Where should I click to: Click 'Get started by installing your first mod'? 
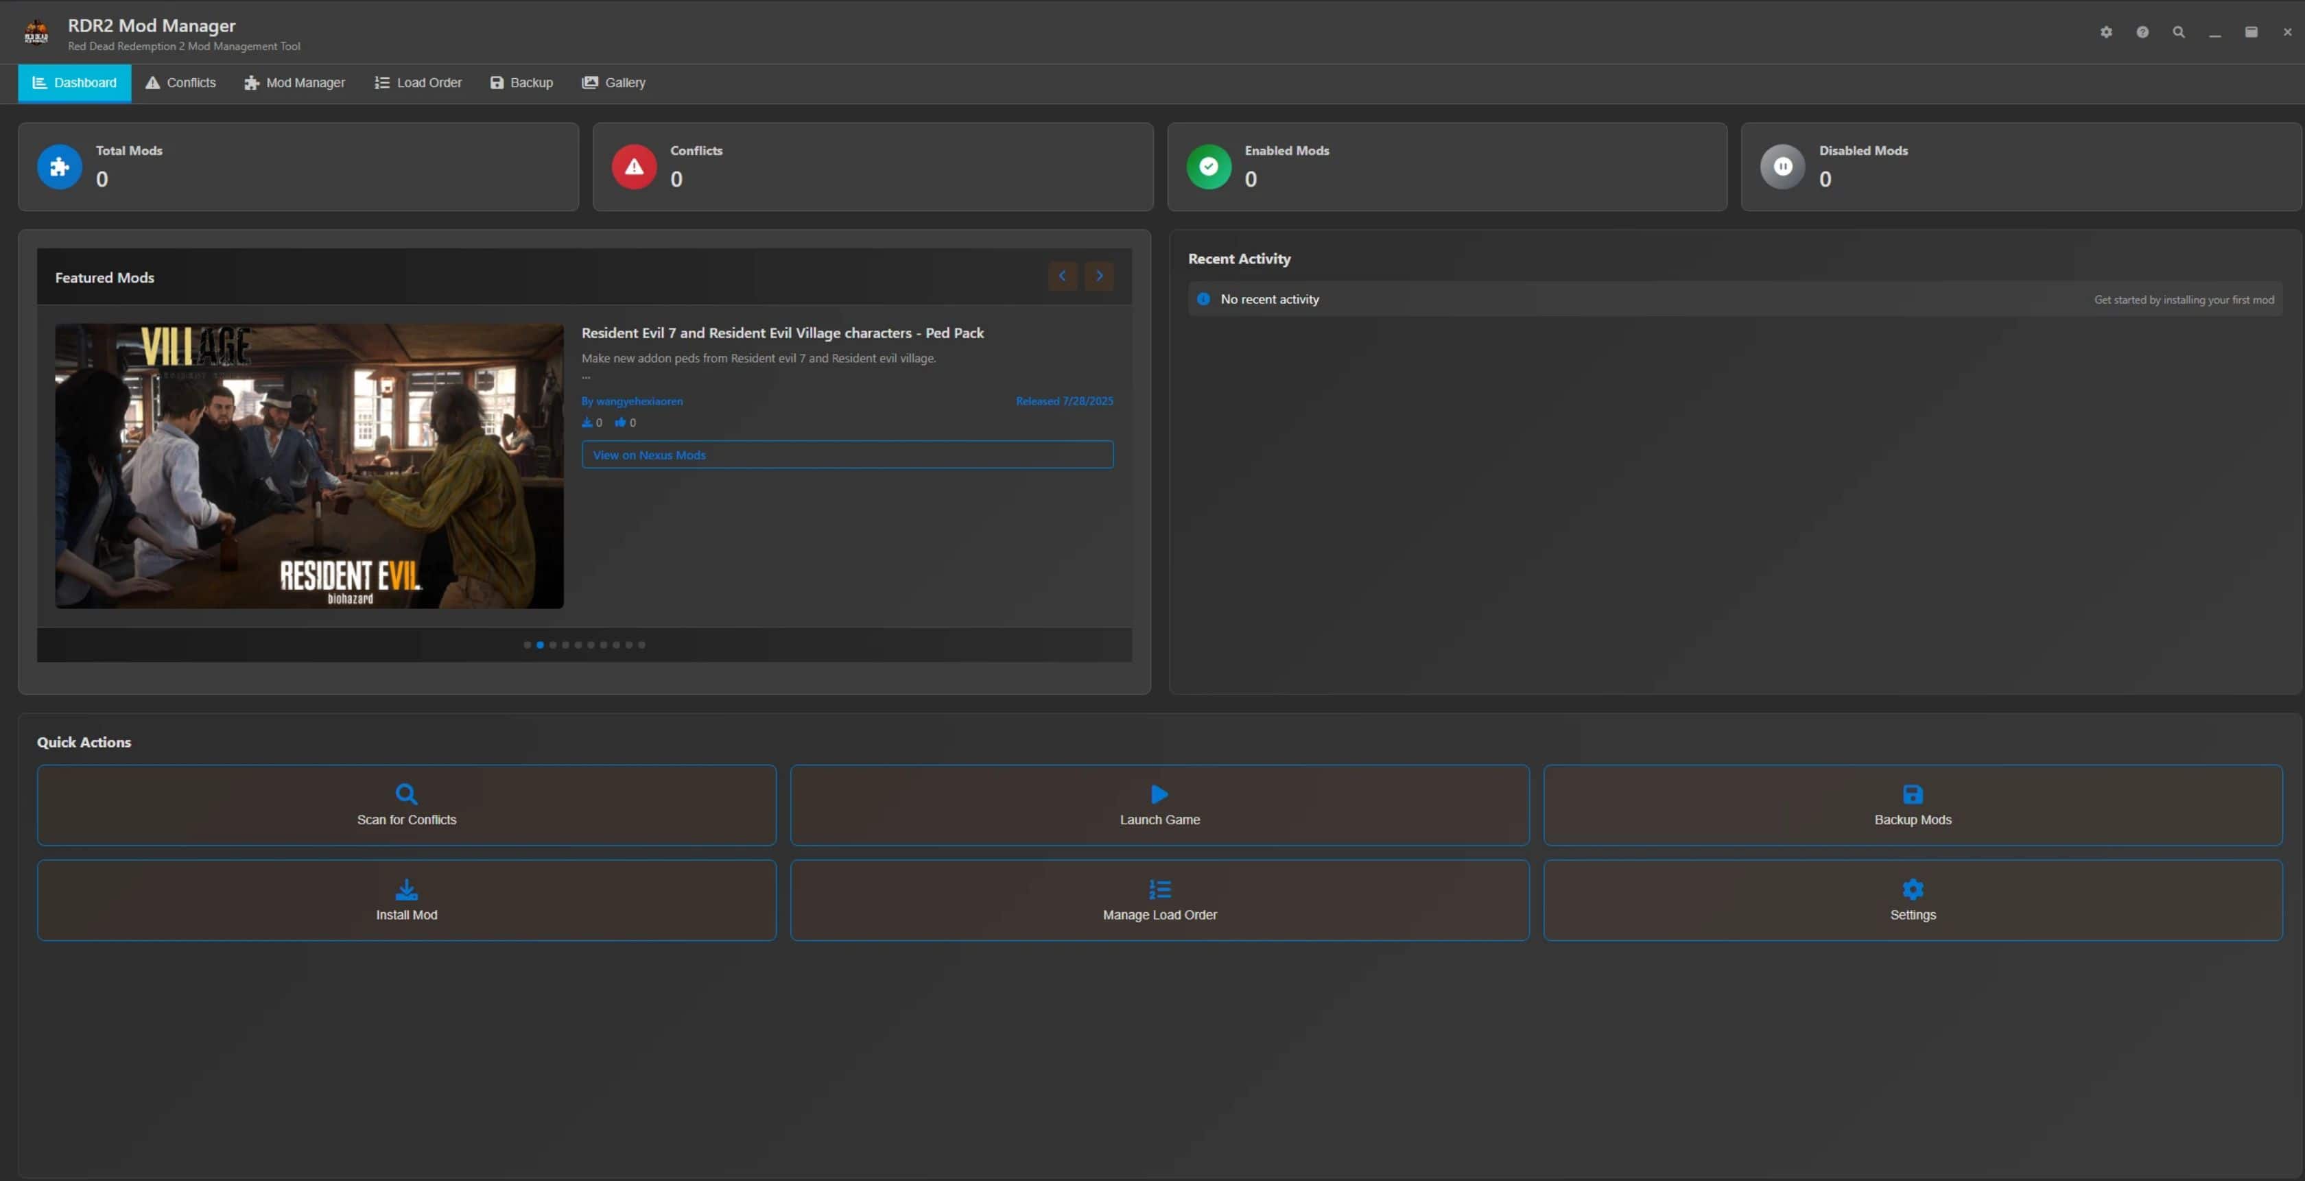pos(2184,300)
